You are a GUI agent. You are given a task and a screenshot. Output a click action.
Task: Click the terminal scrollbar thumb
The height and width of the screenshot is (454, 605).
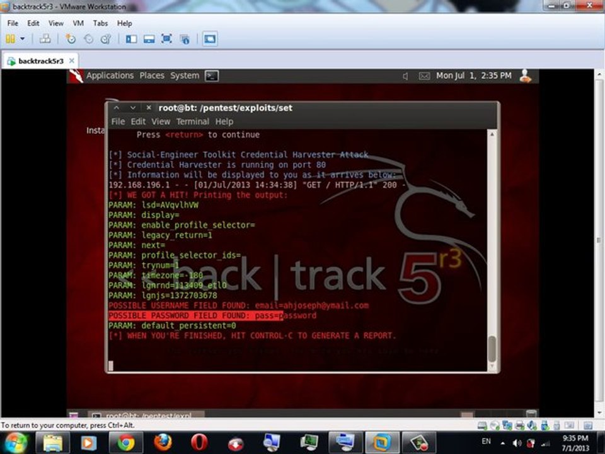click(492, 349)
